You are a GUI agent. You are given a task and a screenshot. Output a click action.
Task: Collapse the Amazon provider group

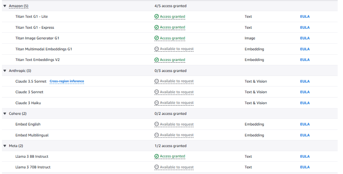point(5,6)
